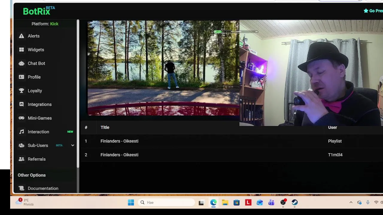
Task: Select the Loyalty trophy icon
Action: (x=22, y=91)
